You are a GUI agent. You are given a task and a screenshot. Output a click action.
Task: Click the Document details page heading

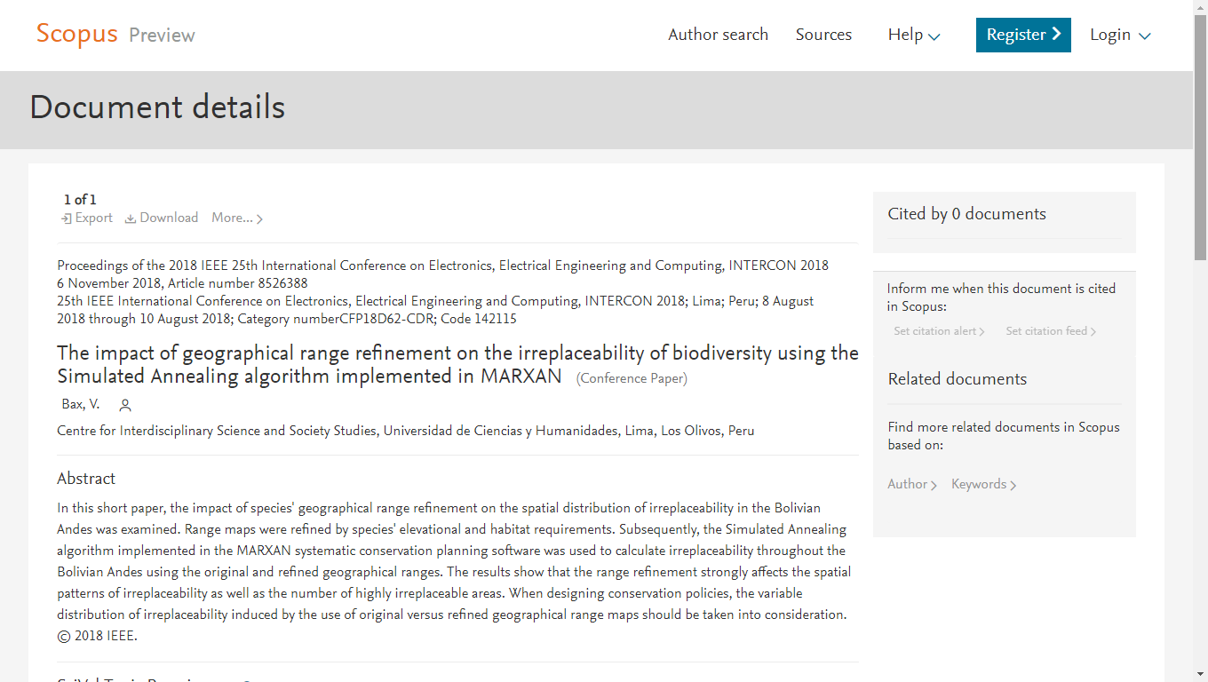(157, 107)
